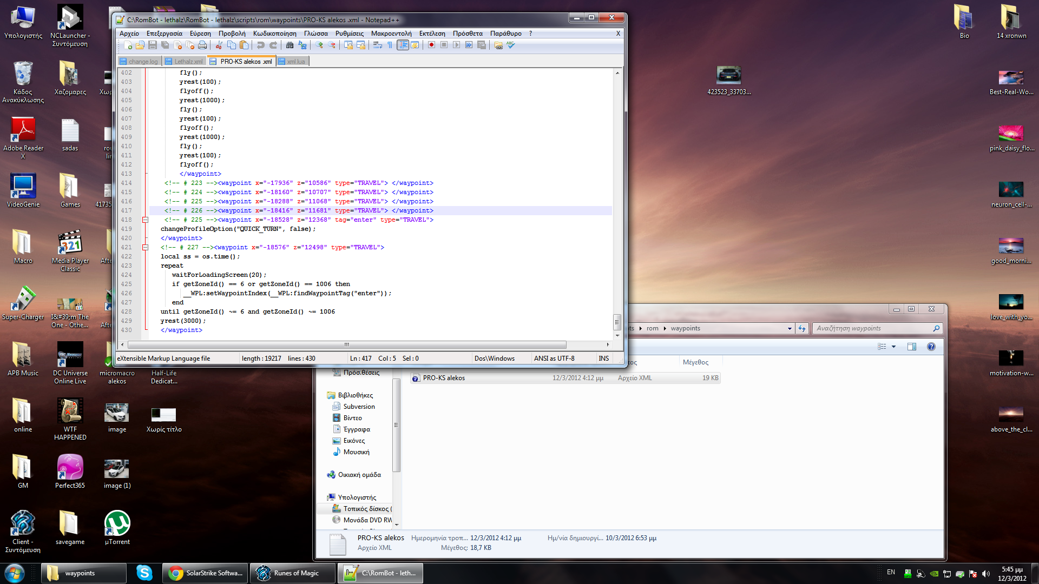The image size is (1039, 584).
Task: Switch to the Lethalz.xml tab
Action: pyautogui.click(x=187, y=62)
